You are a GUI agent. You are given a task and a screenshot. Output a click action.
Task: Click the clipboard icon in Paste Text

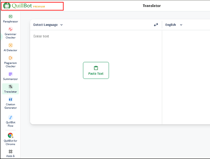tap(96, 68)
